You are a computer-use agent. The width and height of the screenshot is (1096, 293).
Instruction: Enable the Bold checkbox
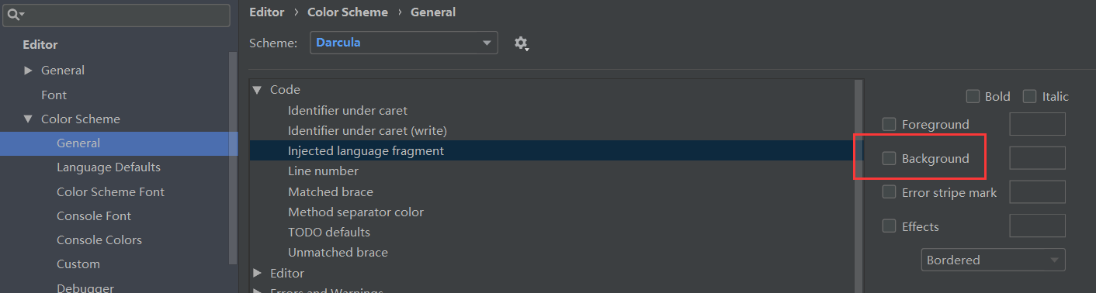pos(973,97)
